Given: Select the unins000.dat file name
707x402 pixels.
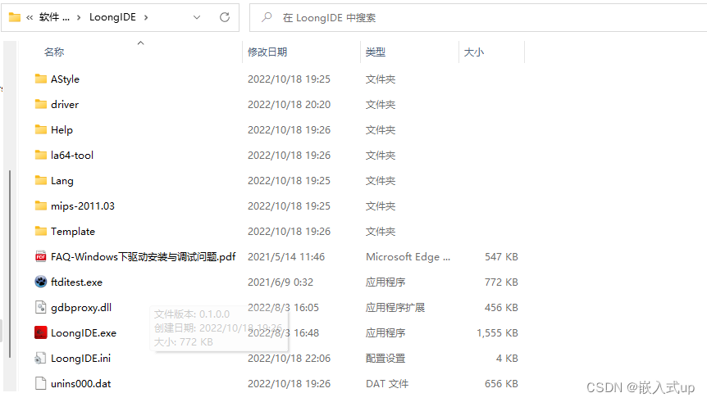Looking at the screenshot, I should coord(80,384).
